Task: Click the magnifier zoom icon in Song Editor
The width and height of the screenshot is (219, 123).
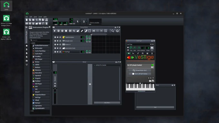Action: (x=113, y=31)
